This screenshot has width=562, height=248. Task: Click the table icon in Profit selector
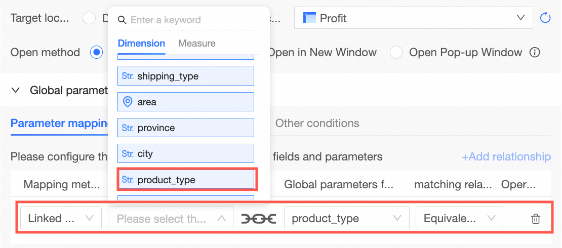coord(309,18)
